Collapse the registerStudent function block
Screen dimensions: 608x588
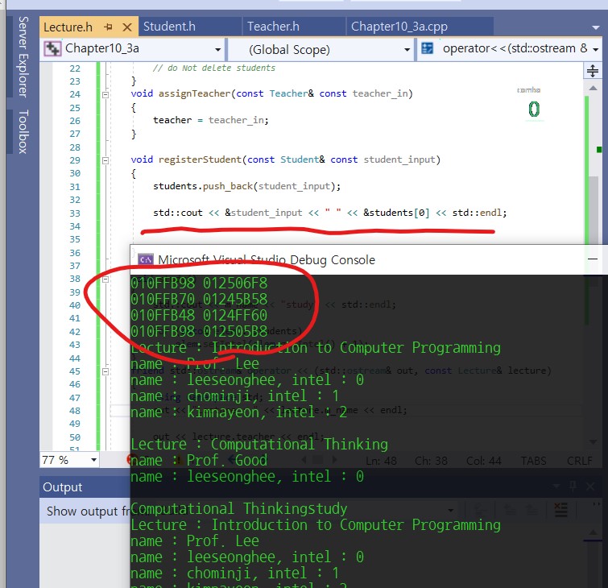[x=105, y=160]
